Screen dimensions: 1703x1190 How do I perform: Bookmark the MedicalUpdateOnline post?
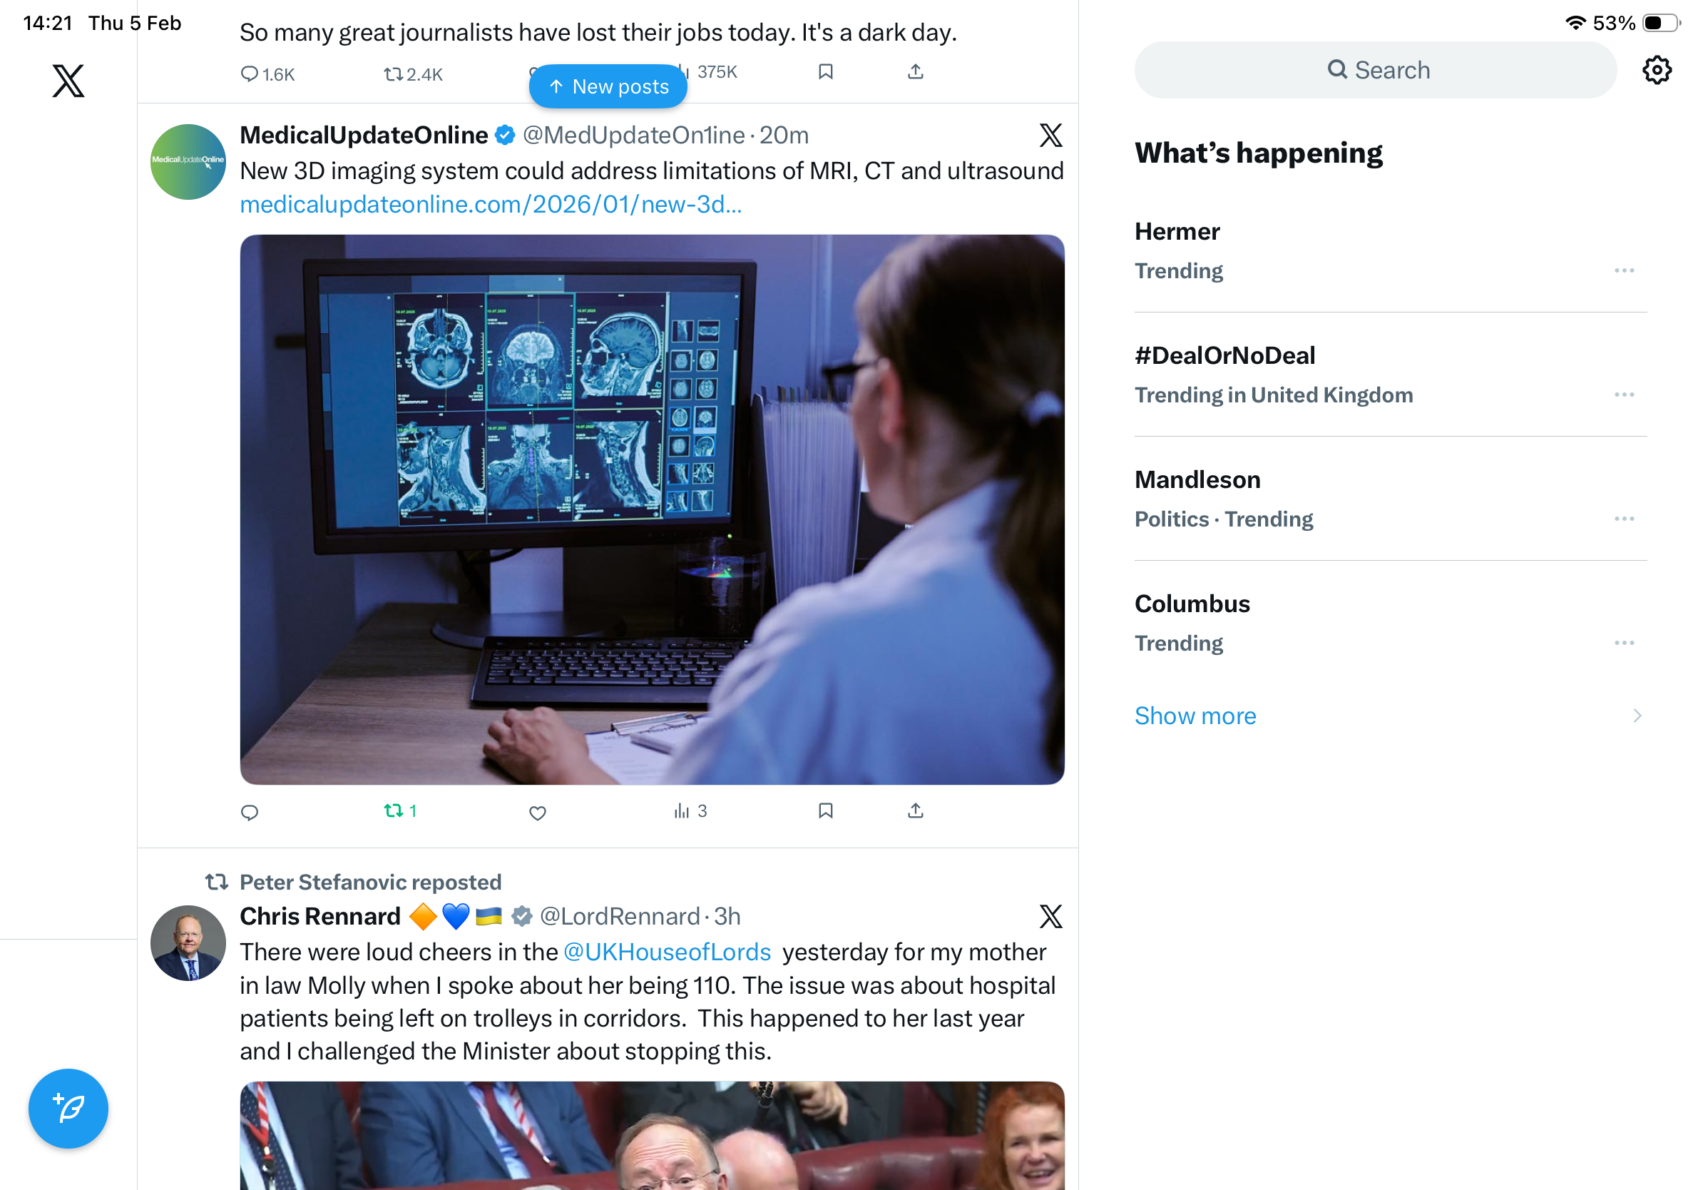tap(826, 810)
